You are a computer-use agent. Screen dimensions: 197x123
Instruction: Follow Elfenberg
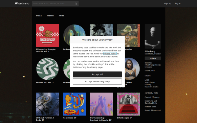pyautogui.click(x=153, y=58)
